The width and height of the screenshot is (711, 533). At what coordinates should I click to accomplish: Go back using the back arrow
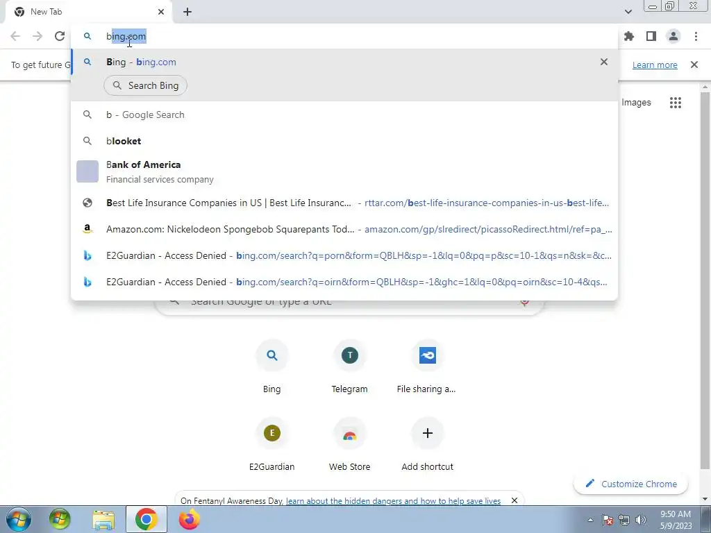click(x=15, y=36)
